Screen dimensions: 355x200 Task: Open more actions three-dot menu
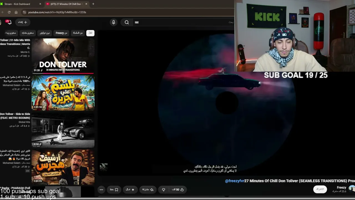[101, 190]
